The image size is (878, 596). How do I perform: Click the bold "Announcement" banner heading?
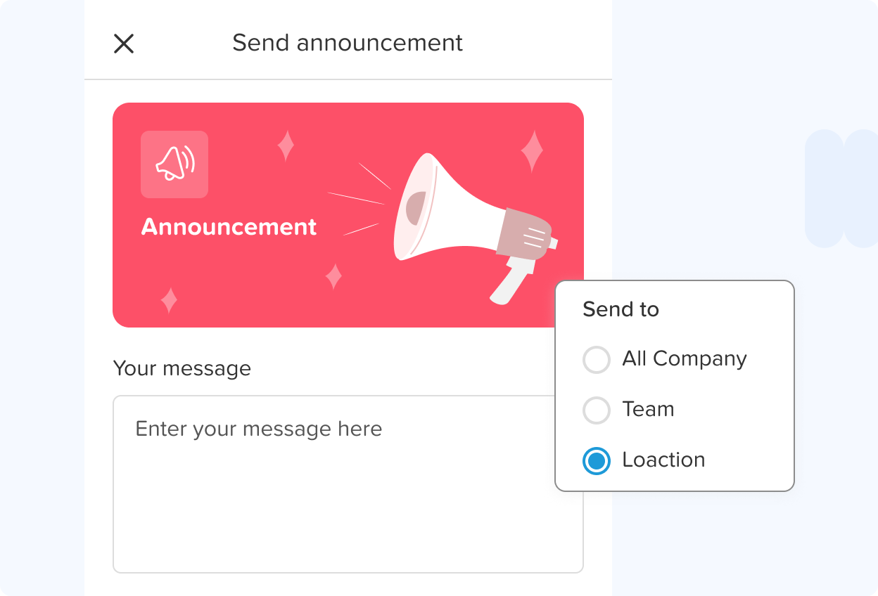tap(229, 227)
